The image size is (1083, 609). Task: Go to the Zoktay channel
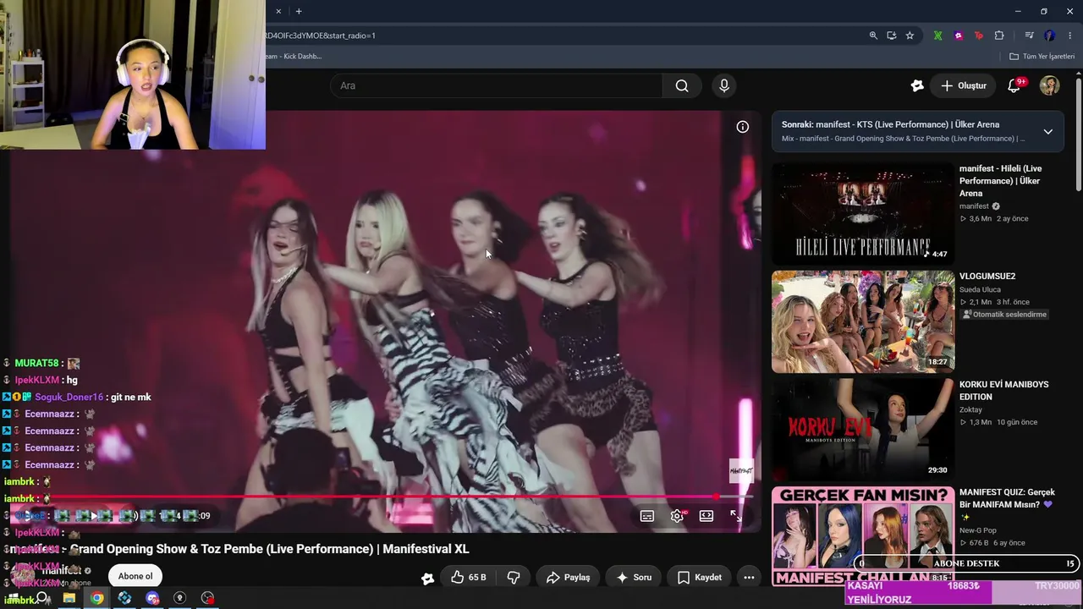970,410
